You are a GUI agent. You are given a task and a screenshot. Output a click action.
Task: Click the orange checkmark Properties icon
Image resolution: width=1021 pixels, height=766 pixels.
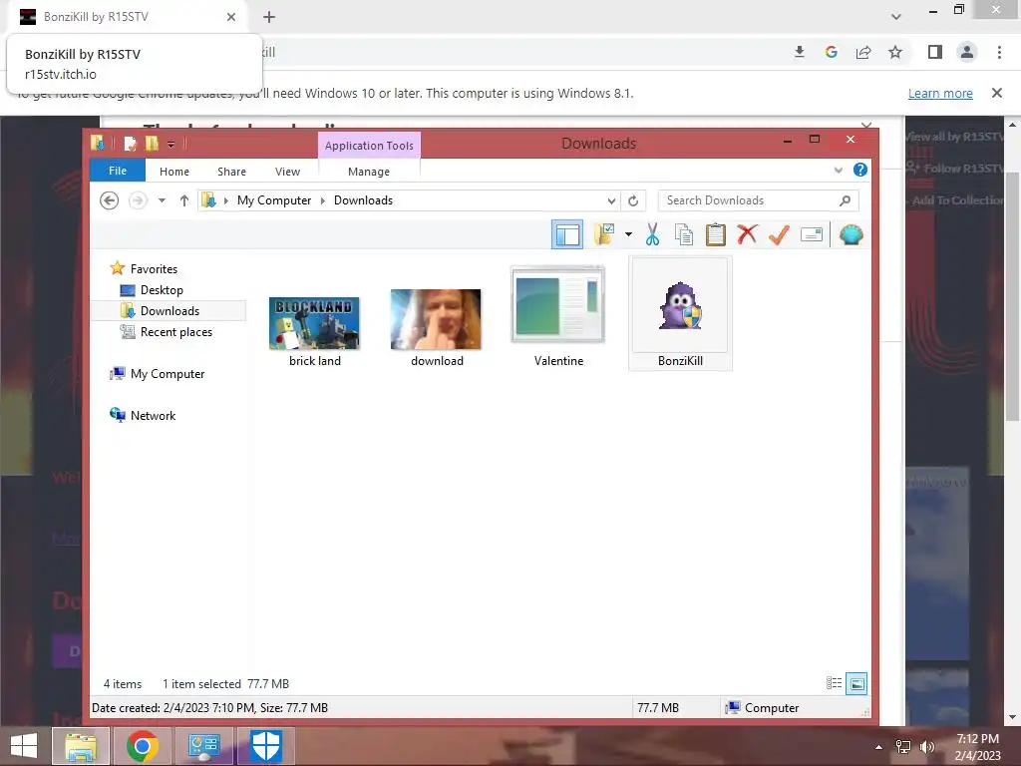[780, 234]
